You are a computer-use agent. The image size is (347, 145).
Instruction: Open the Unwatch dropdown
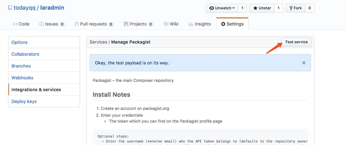click(x=222, y=8)
